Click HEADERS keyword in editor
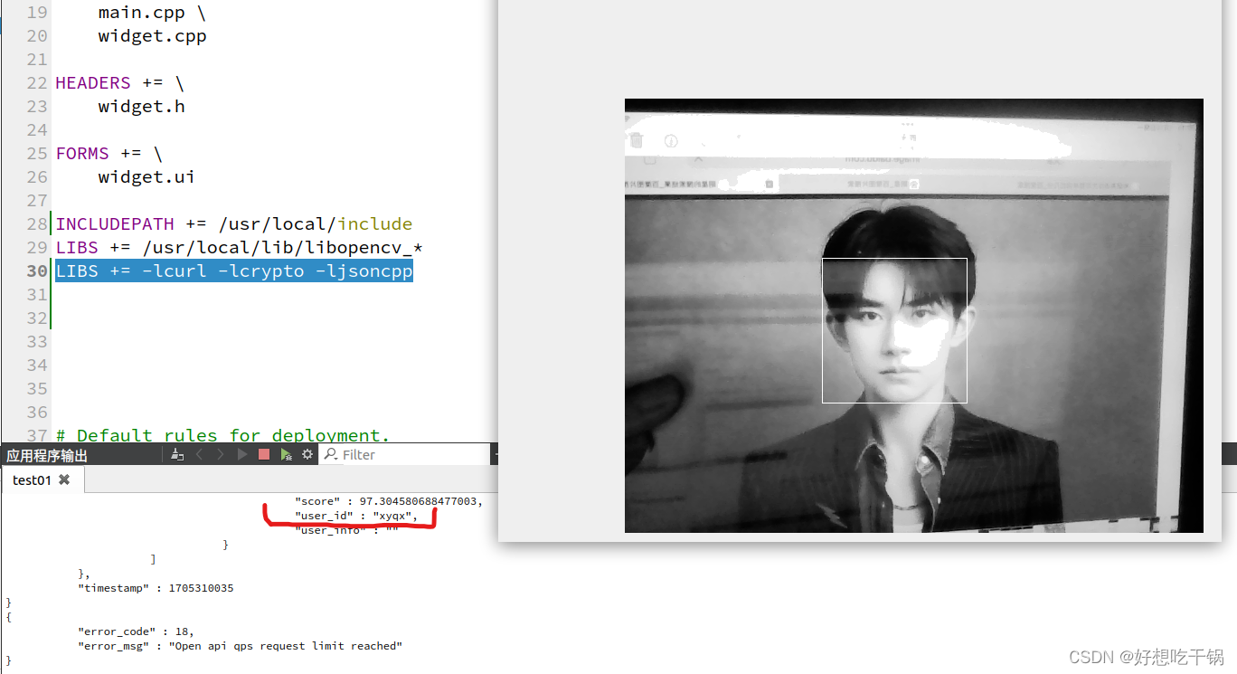 coord(93,82)
